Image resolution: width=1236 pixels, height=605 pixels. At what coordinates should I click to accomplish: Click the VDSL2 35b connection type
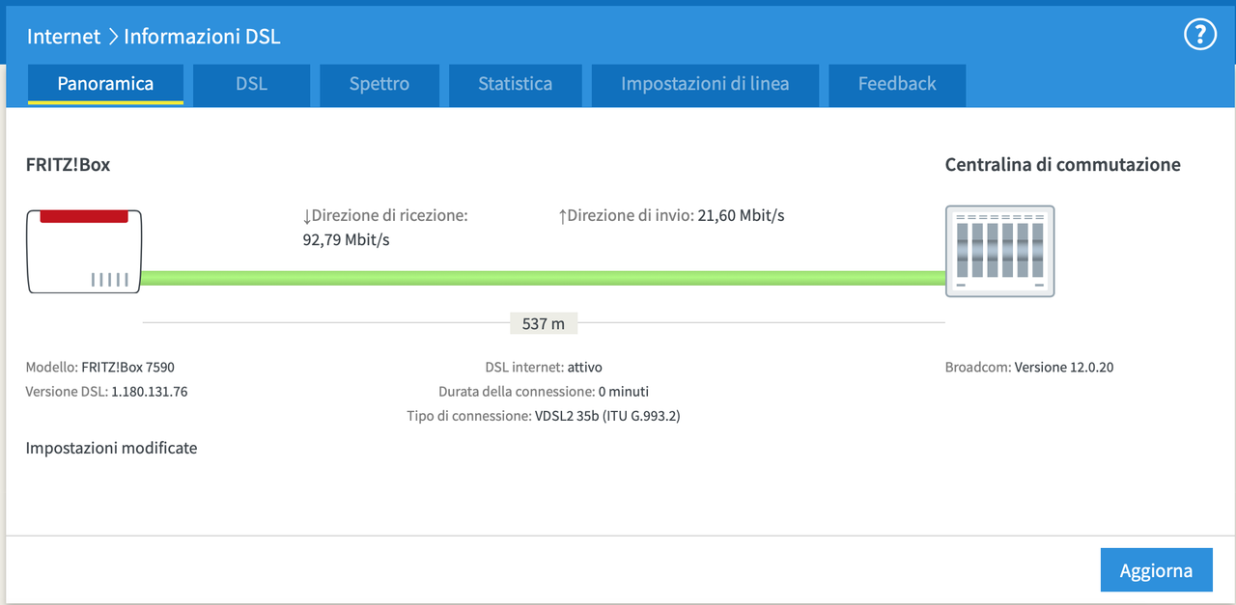point(607,416)
